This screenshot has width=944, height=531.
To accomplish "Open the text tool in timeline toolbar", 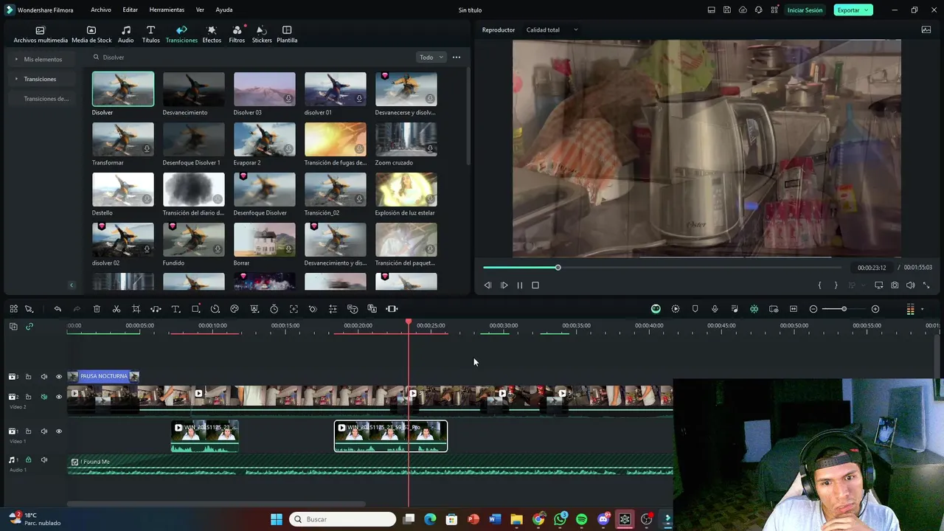I will (x=176, y=309).
